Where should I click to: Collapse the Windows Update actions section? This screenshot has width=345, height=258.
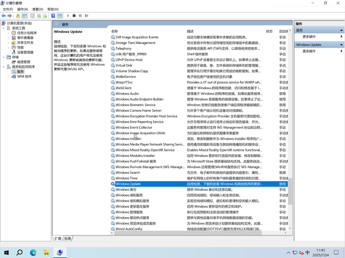click(341, 45)
